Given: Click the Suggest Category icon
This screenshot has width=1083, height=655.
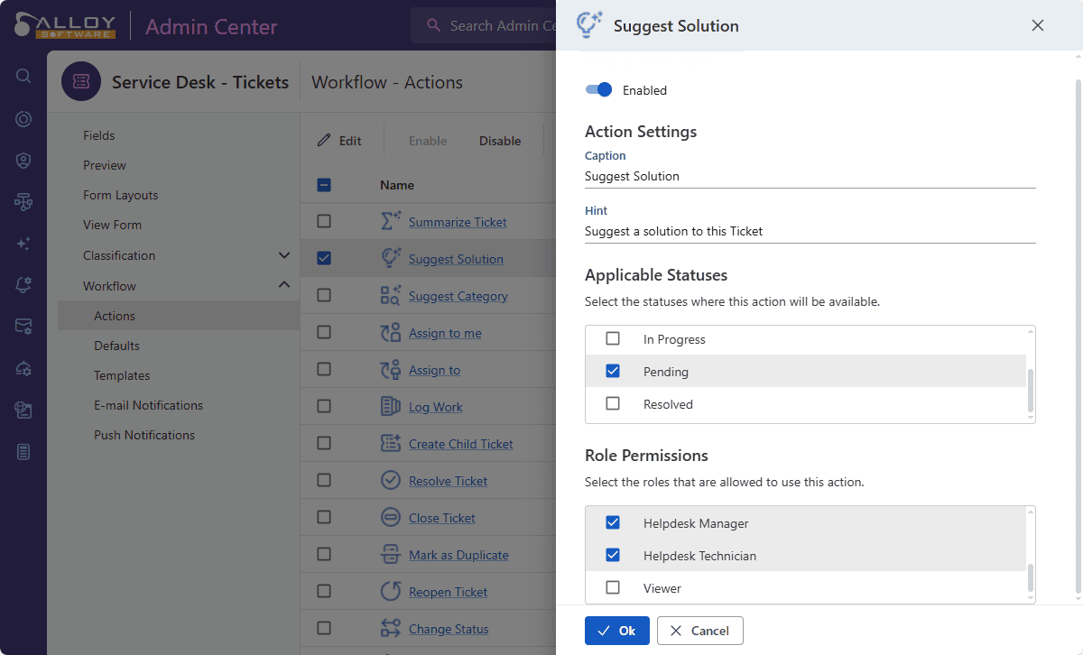Looking at the screenshot, I should click(x=390, y=296).
